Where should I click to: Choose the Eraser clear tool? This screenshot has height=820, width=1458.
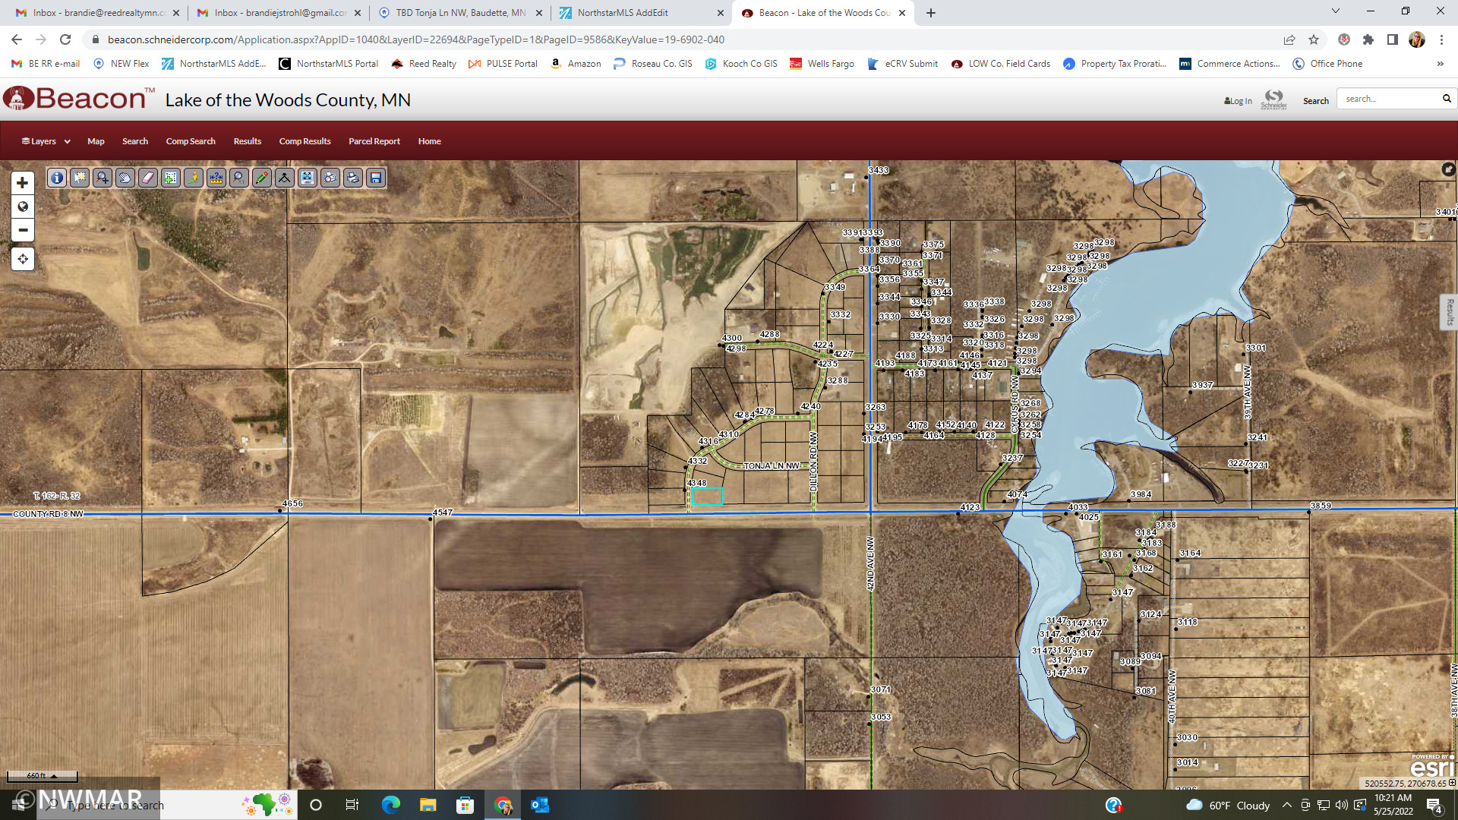click(148, 178)
